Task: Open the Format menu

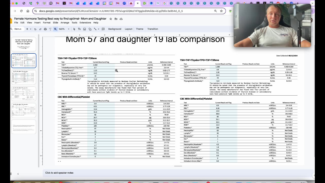Action: click(47, 23)
